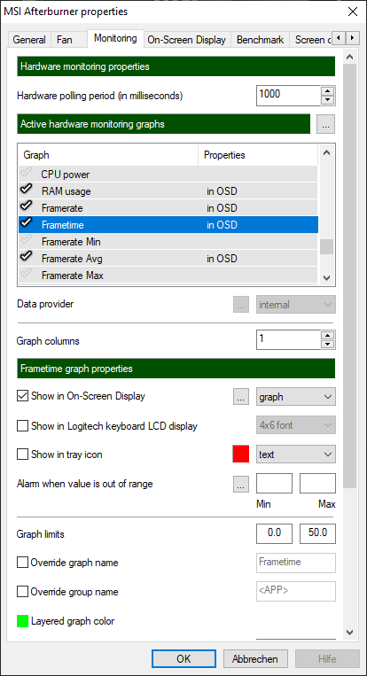Toggle the Framerate Avg graph checkmark
This screenshot has height=676, width=367.
[27, 257]
